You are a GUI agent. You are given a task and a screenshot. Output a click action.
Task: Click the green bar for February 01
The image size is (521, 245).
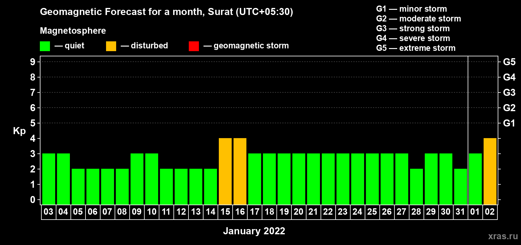point(475,179)
